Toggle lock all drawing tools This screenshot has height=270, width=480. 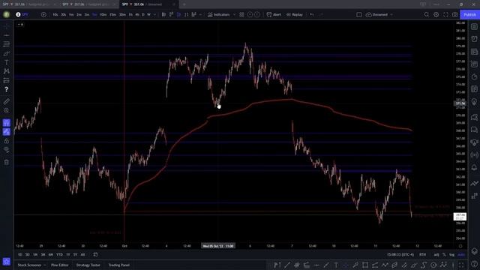click(x=7, y=141)
